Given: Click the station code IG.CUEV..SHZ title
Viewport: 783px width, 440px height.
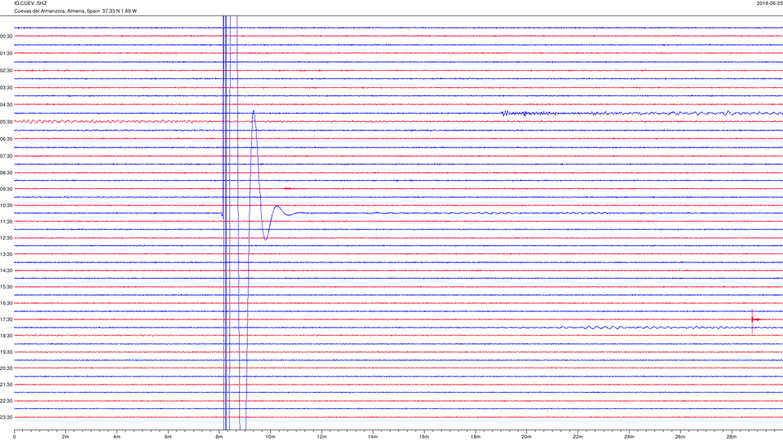Looking at the screenshot, I should (x=30, y=3).
